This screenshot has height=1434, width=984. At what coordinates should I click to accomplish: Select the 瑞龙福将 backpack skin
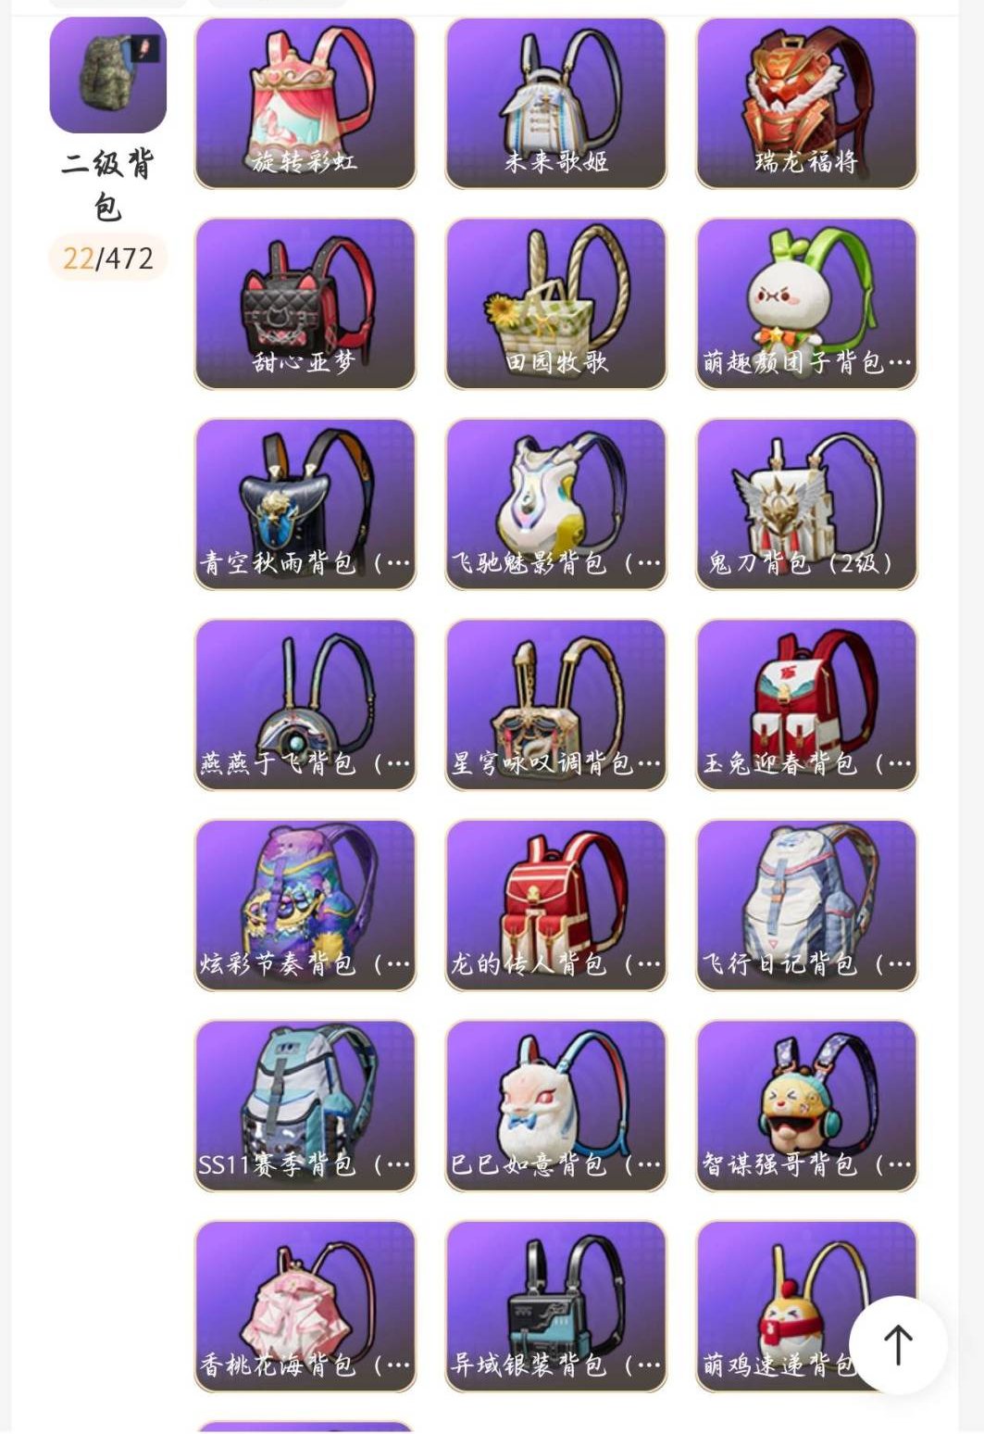[x=807, y=104]
